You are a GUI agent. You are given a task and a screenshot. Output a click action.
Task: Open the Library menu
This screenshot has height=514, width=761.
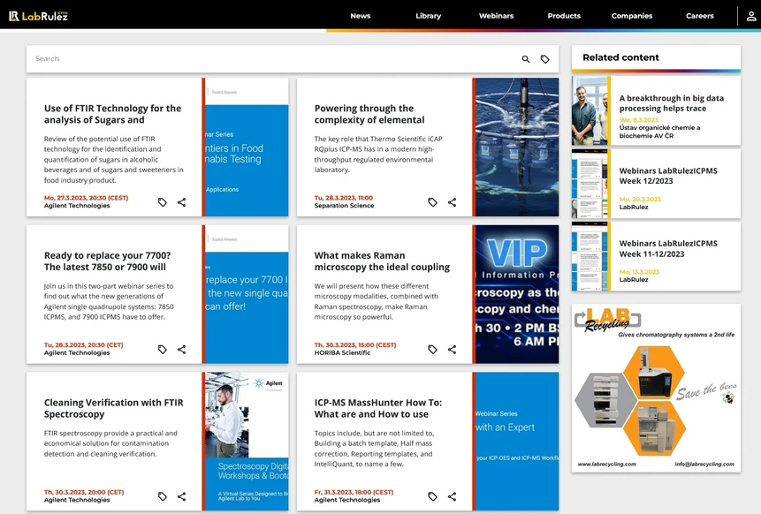(428, 16)
